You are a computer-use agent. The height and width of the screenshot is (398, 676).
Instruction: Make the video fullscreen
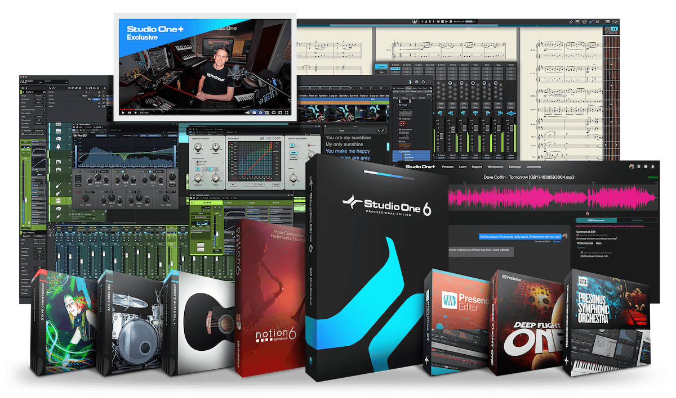tap(287, 112)
